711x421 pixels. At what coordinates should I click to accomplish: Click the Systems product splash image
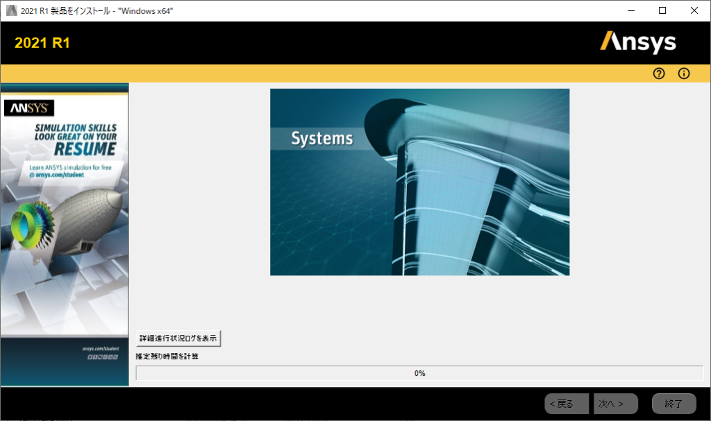point(420,182)
